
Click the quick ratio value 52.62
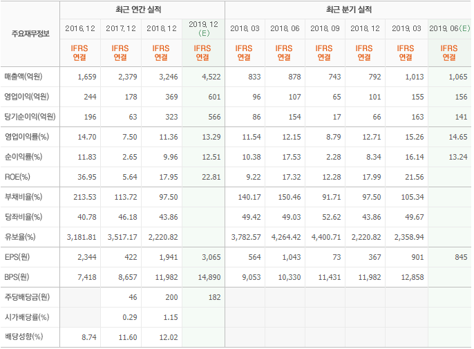tap(332, 217)
